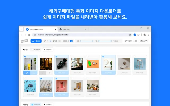The height and width of the screenshot is (106, 170).
Task: Copy link icon on the toothbrush image card
Action: (27, 73)
